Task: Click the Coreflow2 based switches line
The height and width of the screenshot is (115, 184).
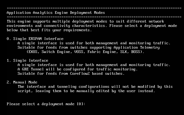Action: point(71,73)
